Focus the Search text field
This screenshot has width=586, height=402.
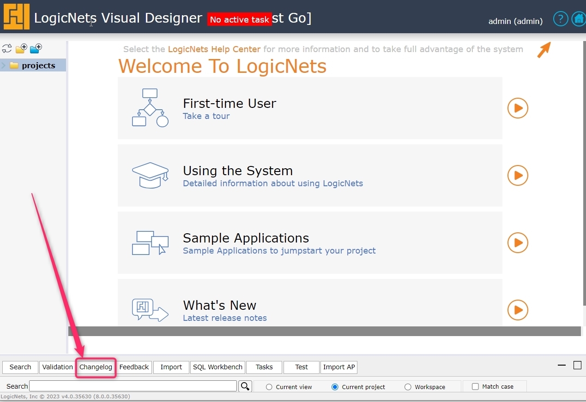coord(133,386)
